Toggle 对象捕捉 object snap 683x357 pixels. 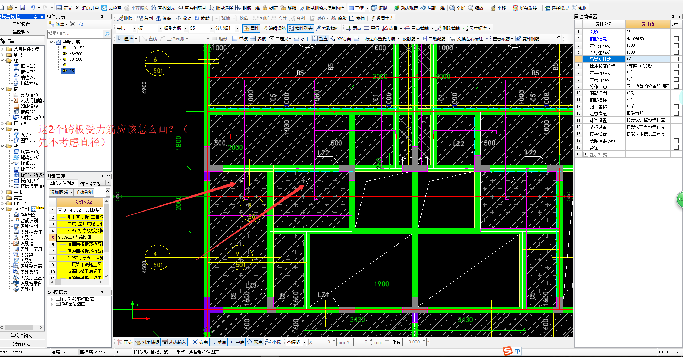(x=148, y=342)
